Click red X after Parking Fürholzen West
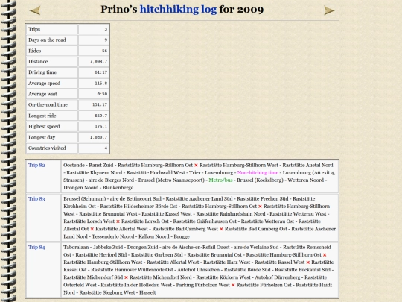Image resolution: width=402 pixels, height=302 pixels. point(233,285)
